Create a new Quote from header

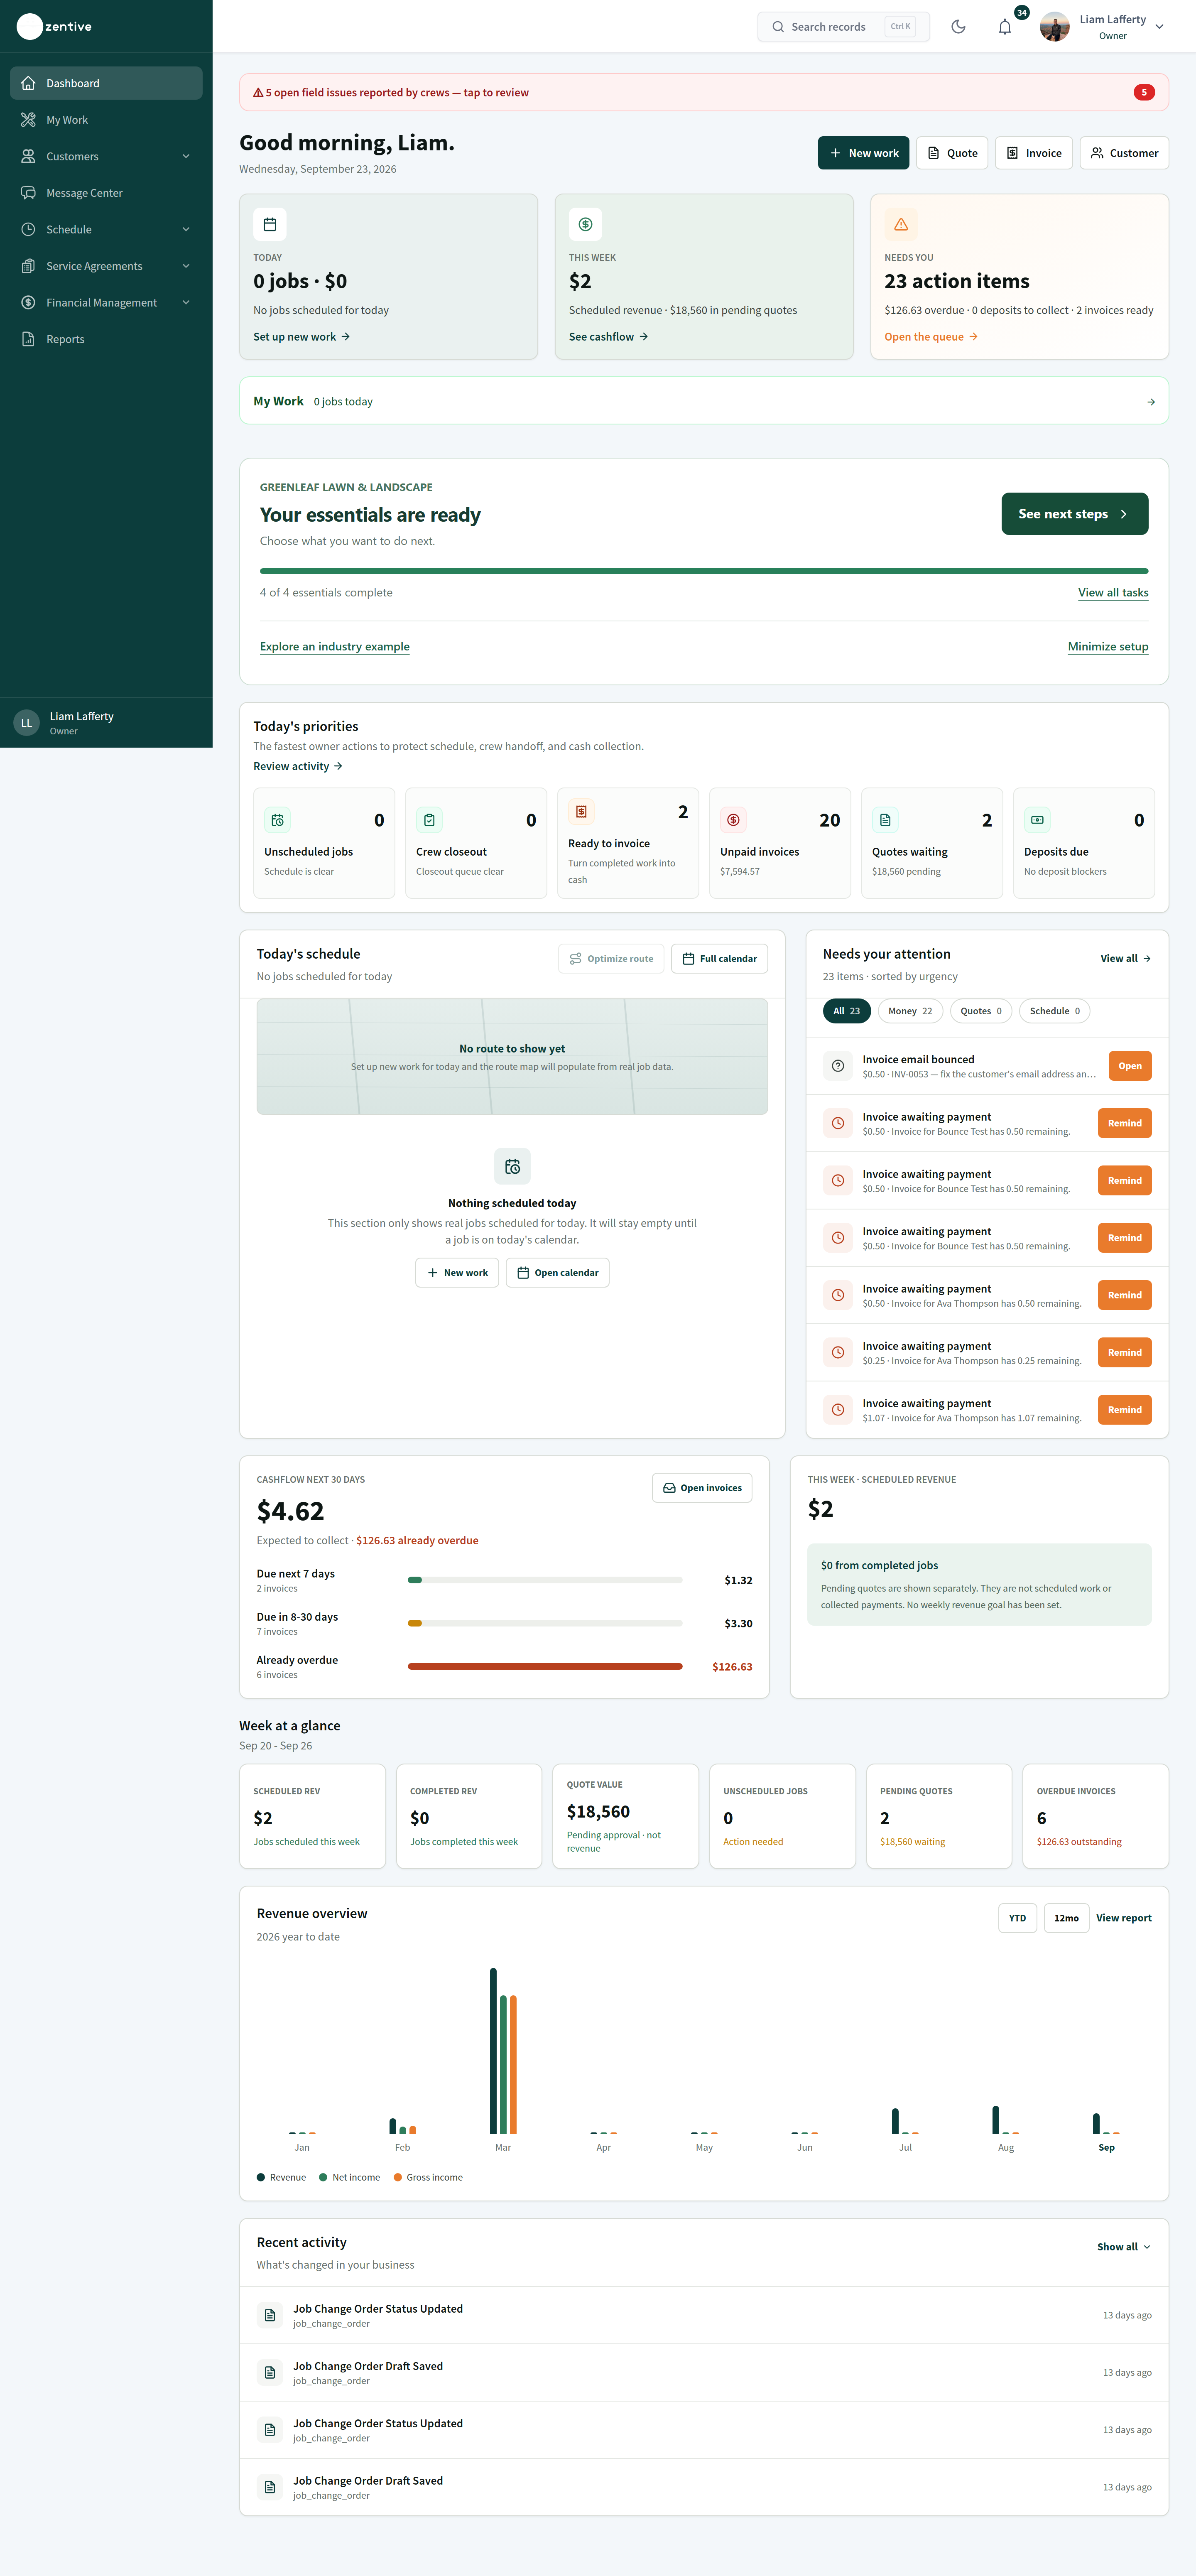952,153
